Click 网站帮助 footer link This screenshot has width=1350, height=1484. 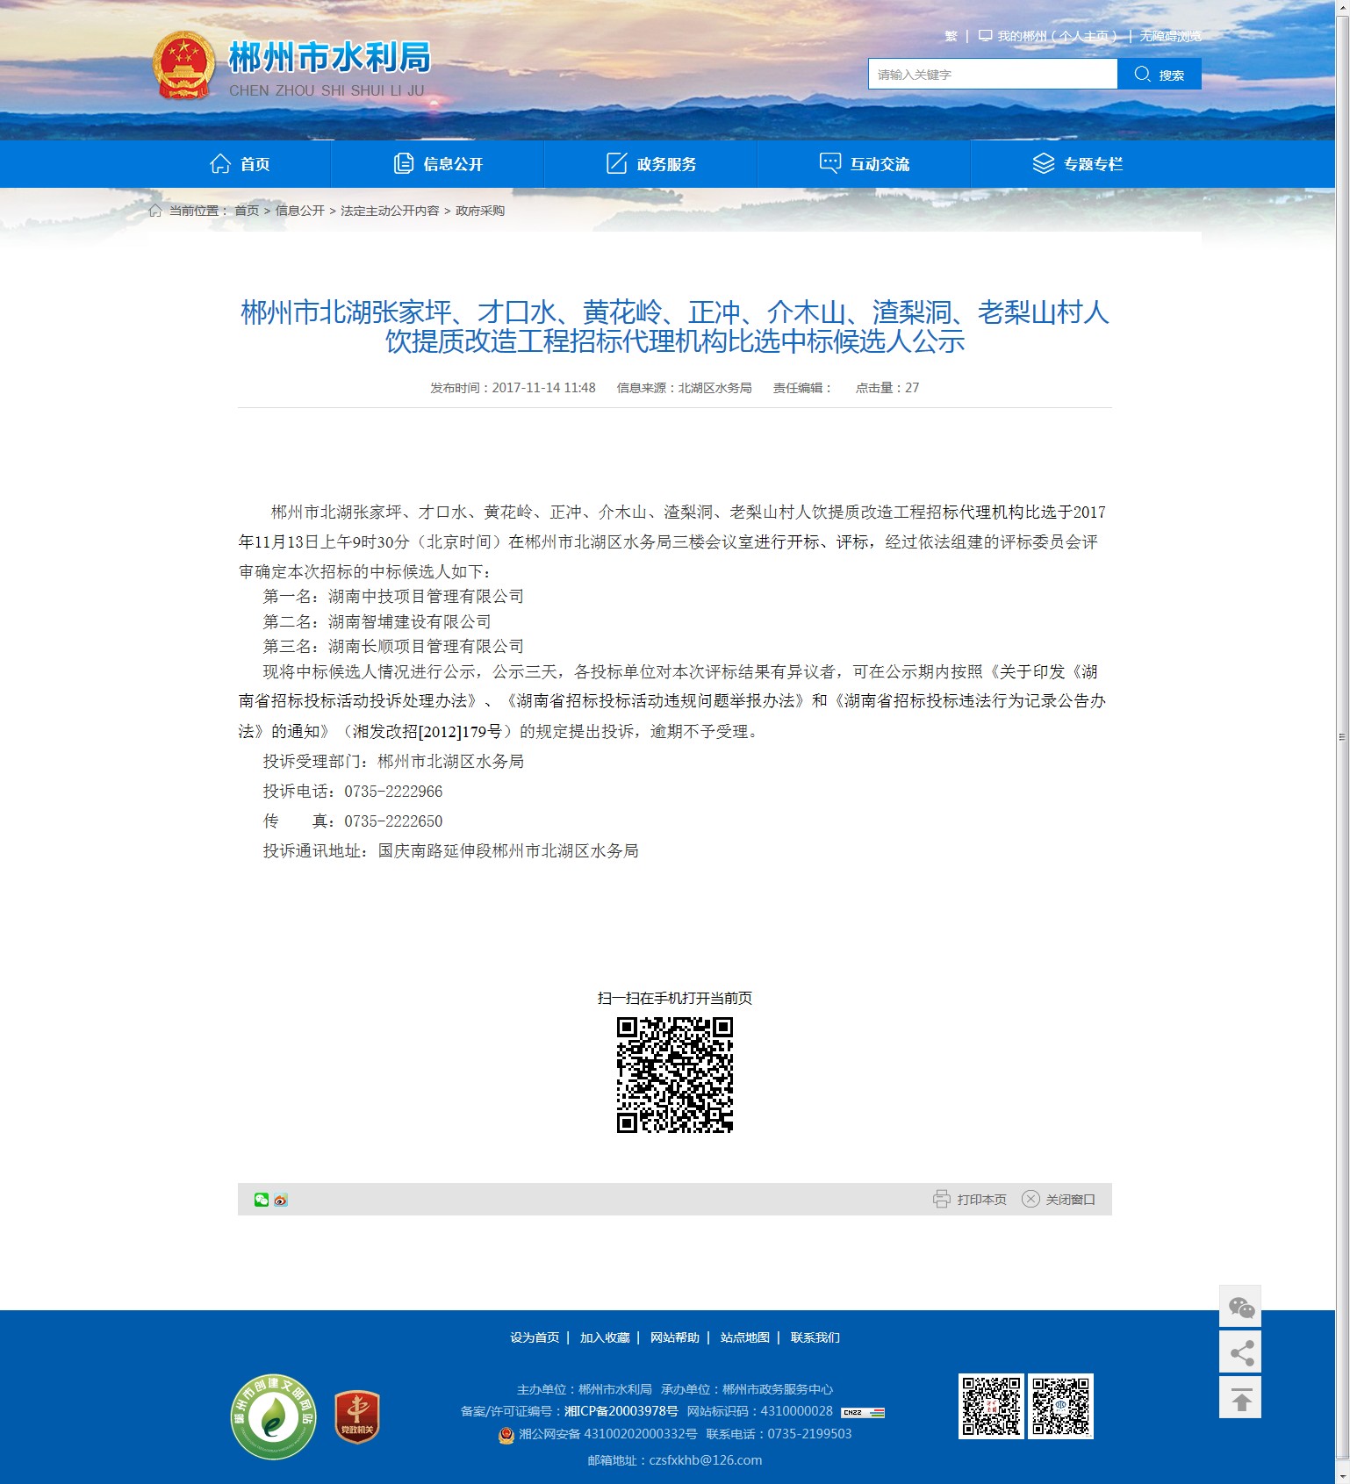pos(675,1337)
